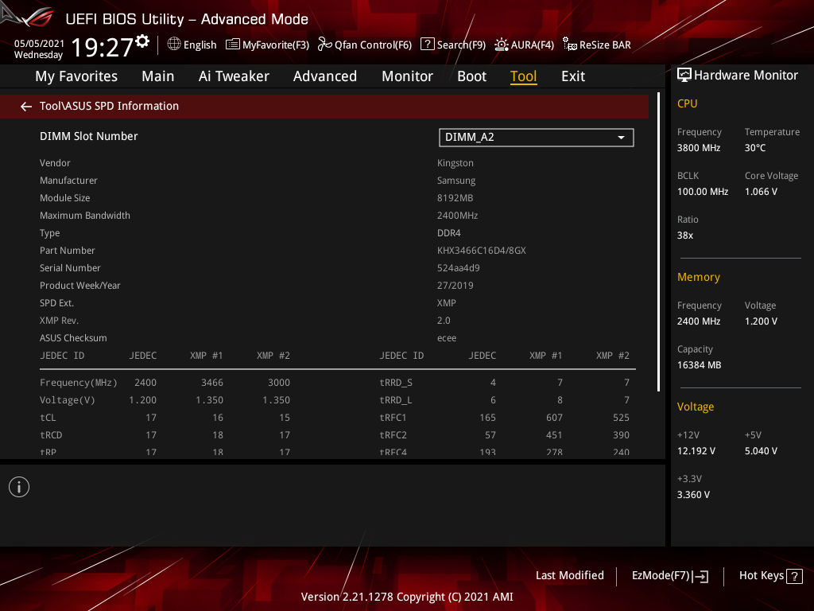The height and width of the screenshot is (611, 814).
Task: Click the Module Size 8192MB value
Action: pyautogui.click(x=455, y=198)
